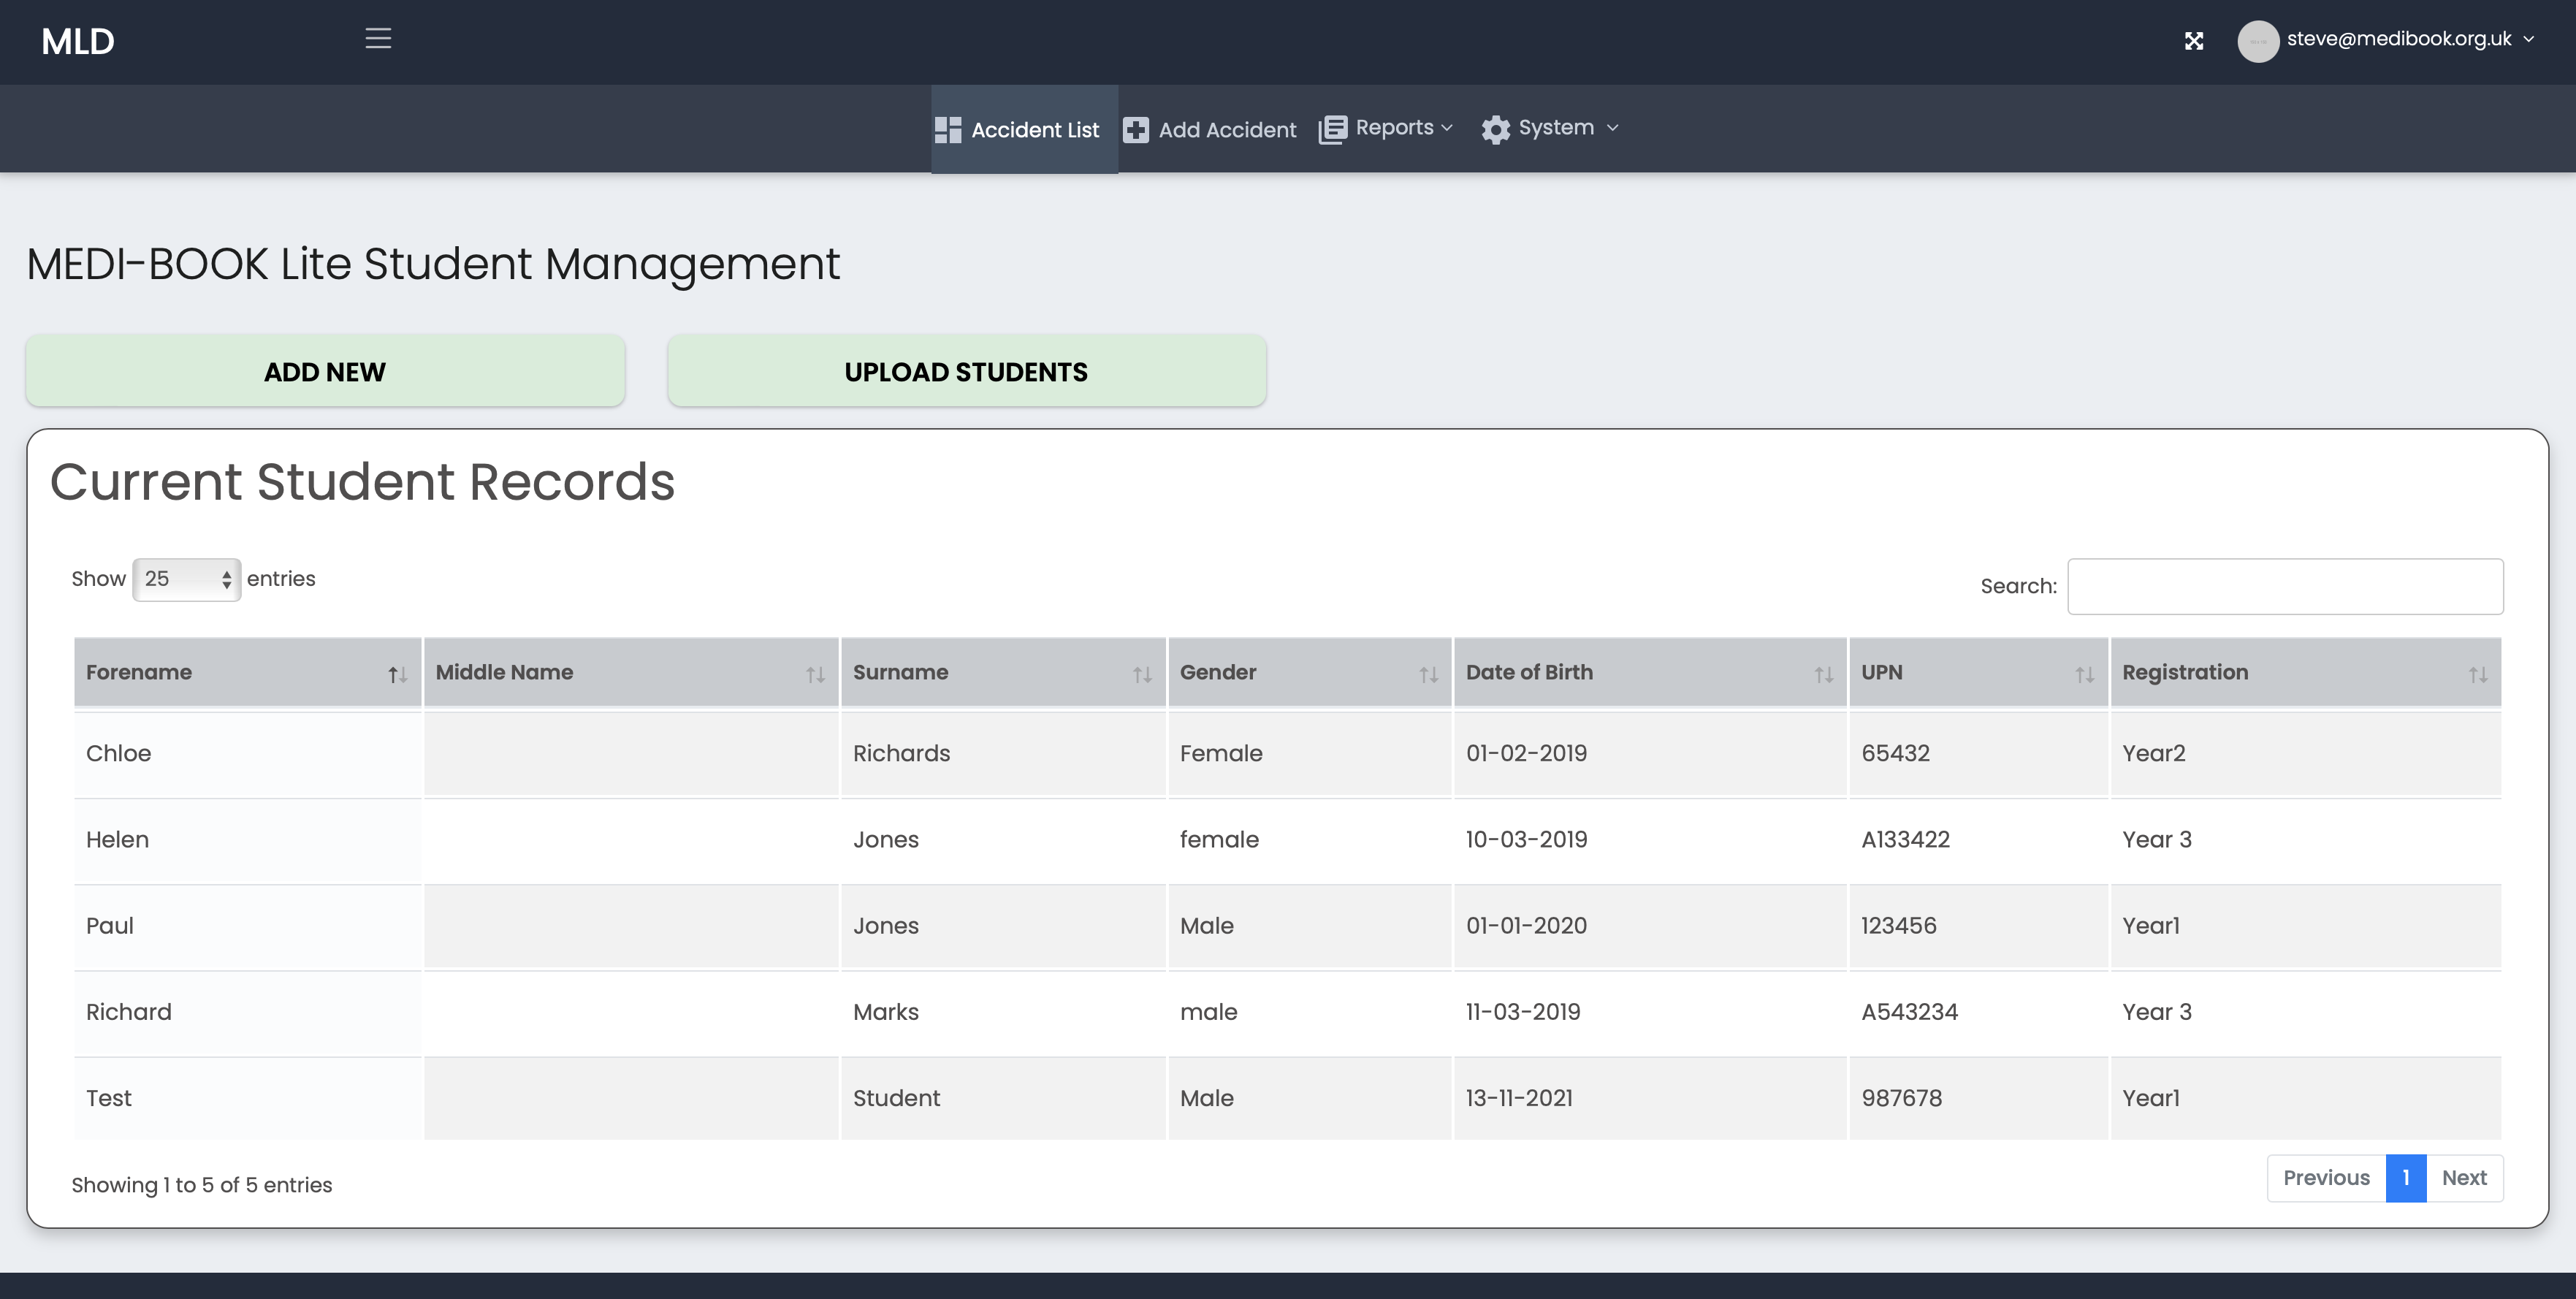Click the Add Accident plus icon
This screenshot has width=2576, height=1299.
[x=1136, y=130]
